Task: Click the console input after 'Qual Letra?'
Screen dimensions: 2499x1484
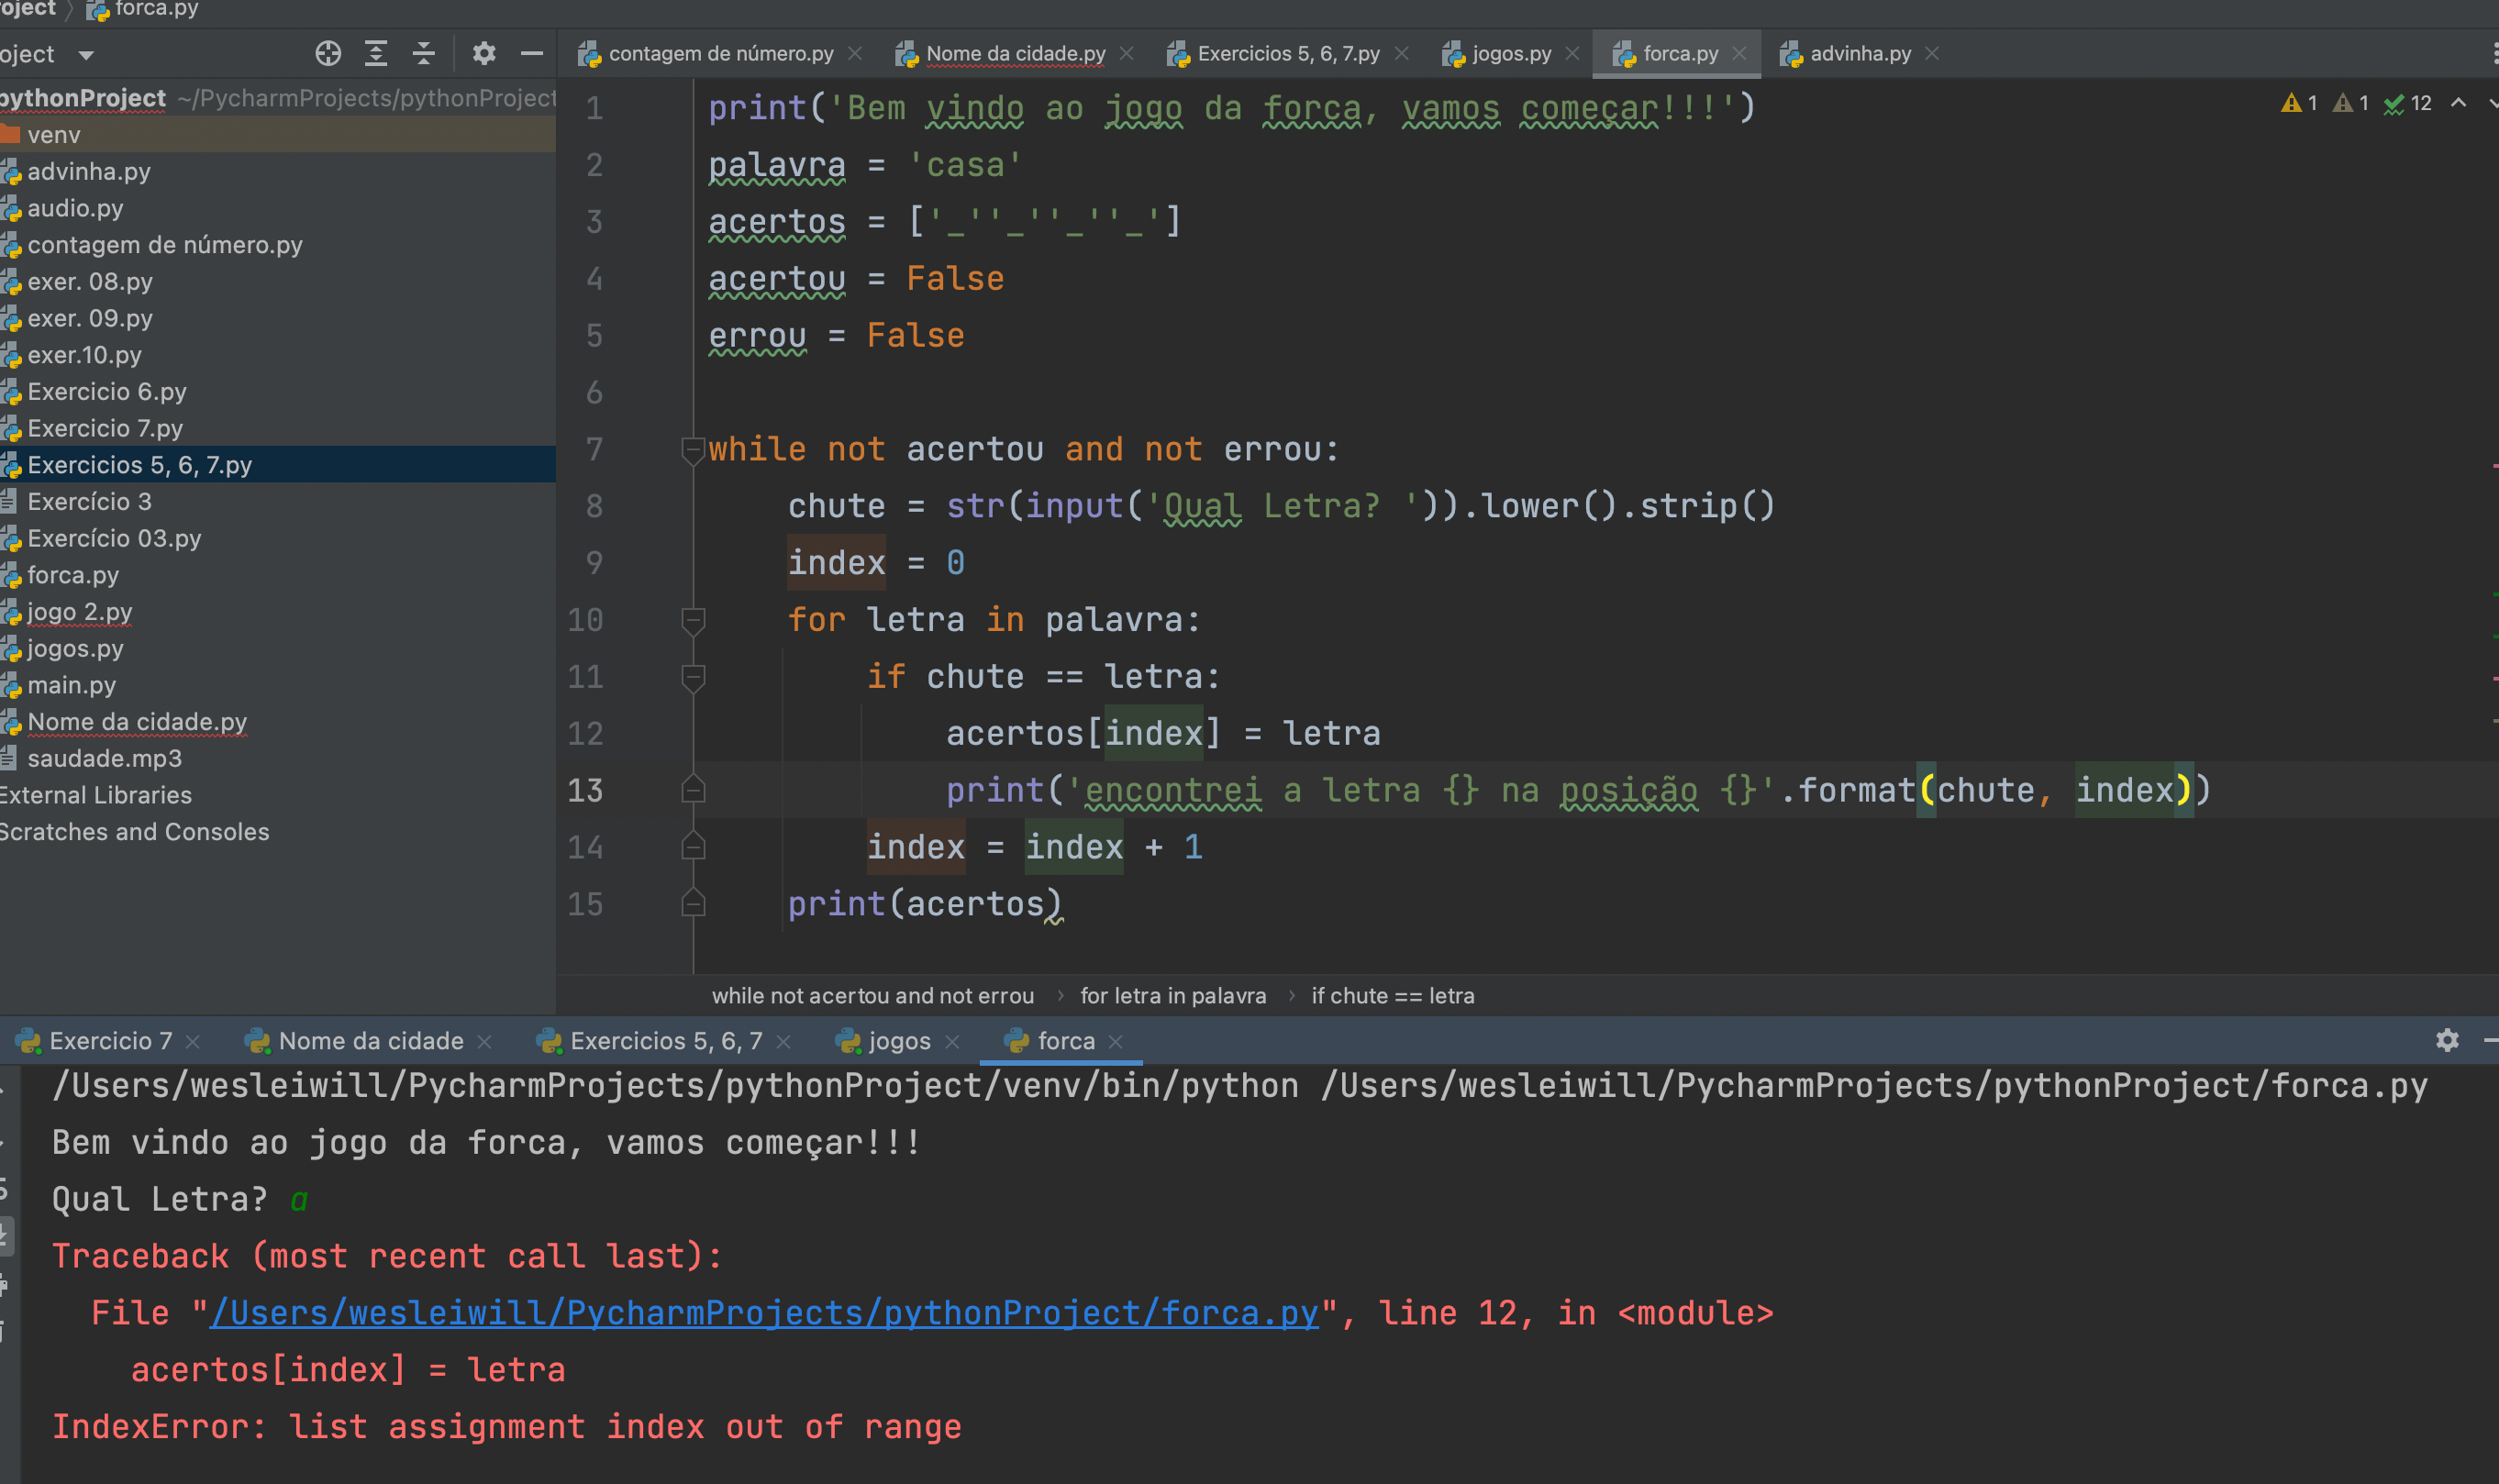Action: (x=298, y=1200)
